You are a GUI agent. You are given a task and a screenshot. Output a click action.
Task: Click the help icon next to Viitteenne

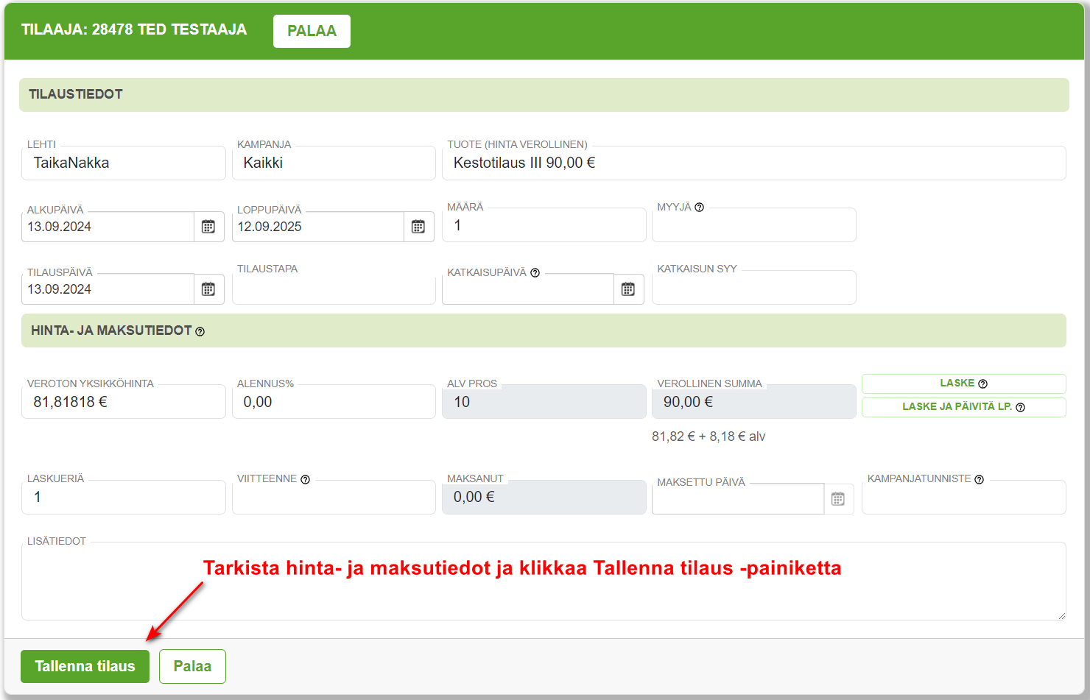coord(306,480)
